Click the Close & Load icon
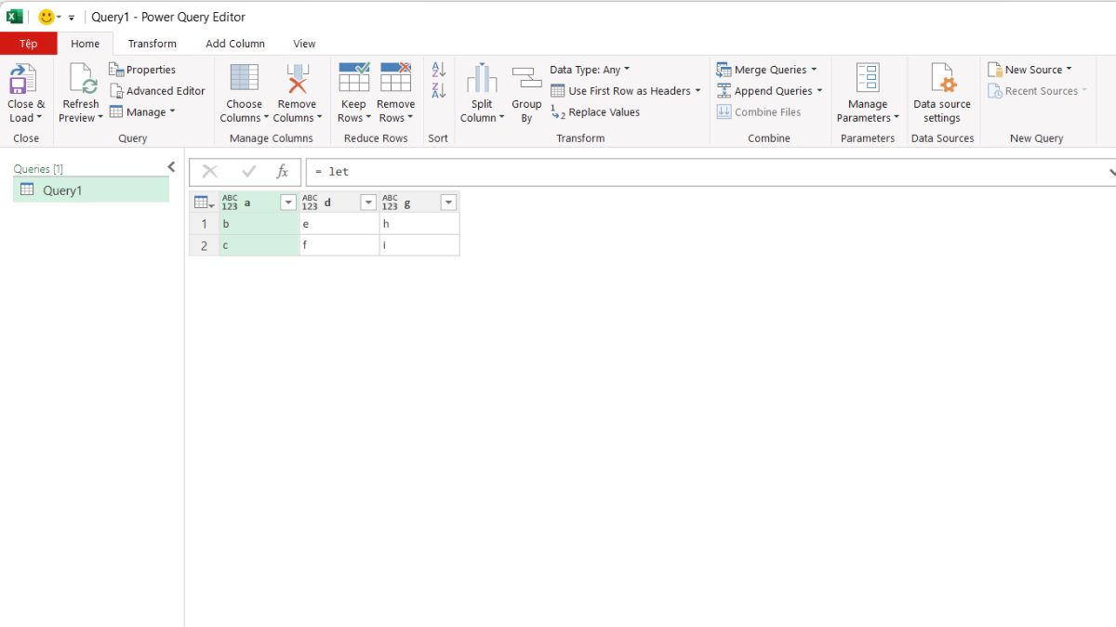Viewport: 1116px width, 627px height. [22, 78]
